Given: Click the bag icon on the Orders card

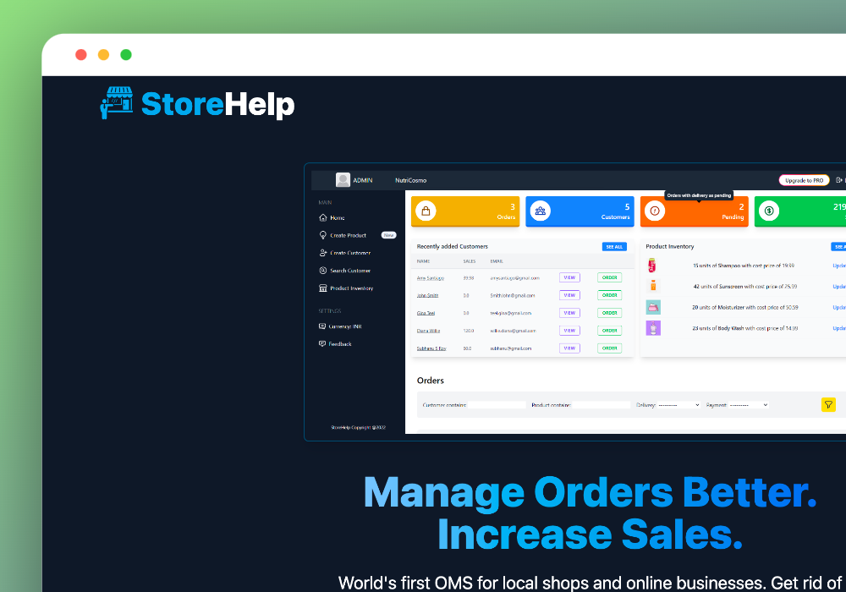Looking at the screenshot, I should (x=426, y=211).
